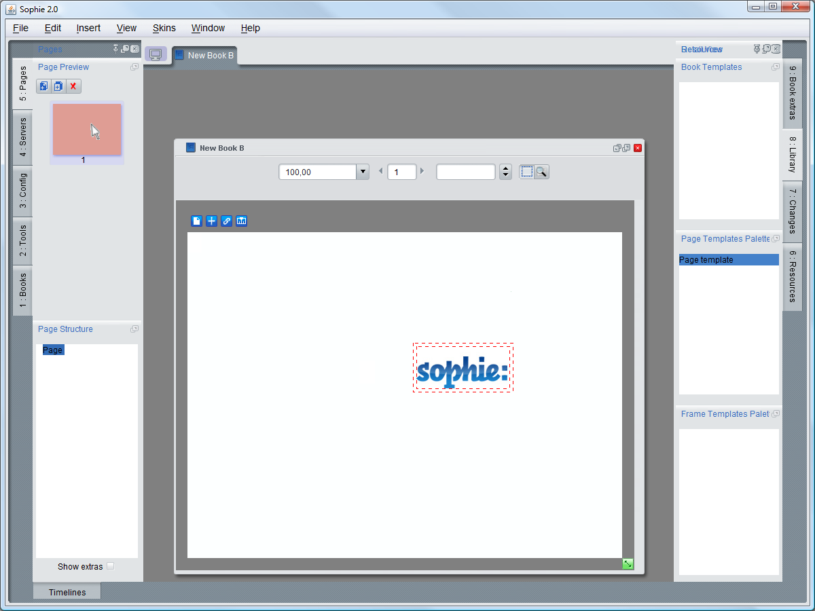Select the New Book B document tab
The width and height of the screenshot is (815, 611).
pyautogui.click(x=204, y=56)
